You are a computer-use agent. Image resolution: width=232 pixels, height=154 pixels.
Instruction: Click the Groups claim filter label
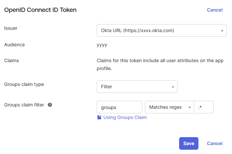point(24,105)
